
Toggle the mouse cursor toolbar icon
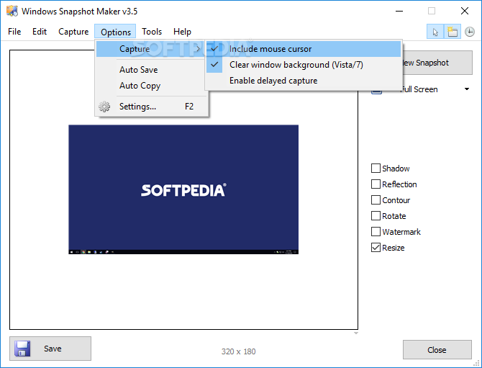[x=435, y=32]
